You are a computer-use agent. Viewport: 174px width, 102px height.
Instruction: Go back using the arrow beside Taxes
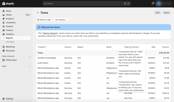(x=38, y=13)
